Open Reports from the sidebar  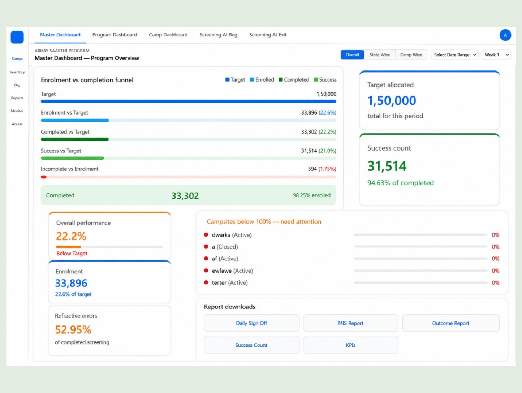(x=17, y=98)
